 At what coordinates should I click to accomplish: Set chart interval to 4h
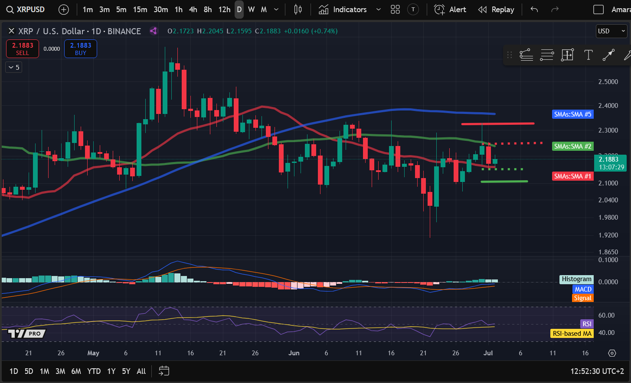(x=193, y=10)
